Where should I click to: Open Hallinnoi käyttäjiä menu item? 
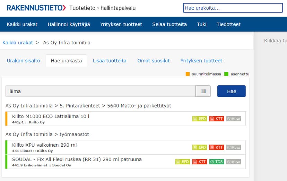pos(69,24)
